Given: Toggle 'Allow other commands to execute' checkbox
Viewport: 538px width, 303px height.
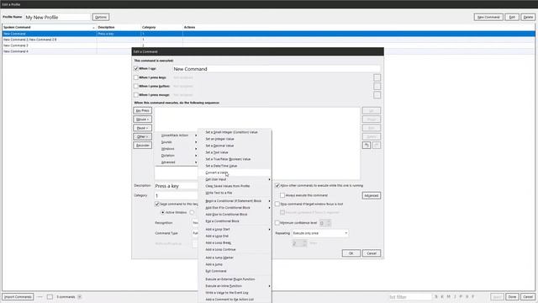Looking at the screenshot, I should pos(277,185).
